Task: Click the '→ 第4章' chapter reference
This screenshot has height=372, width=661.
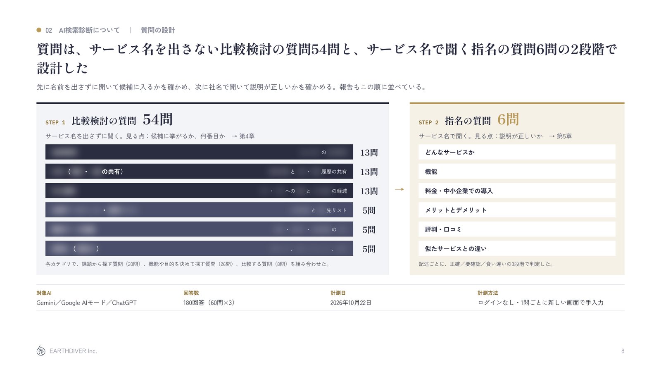Action: coord(243,136)
